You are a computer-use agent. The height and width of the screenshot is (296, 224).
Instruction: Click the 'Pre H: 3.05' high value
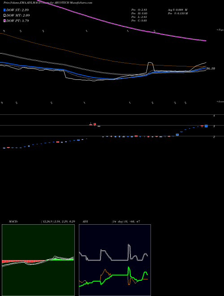139,13
